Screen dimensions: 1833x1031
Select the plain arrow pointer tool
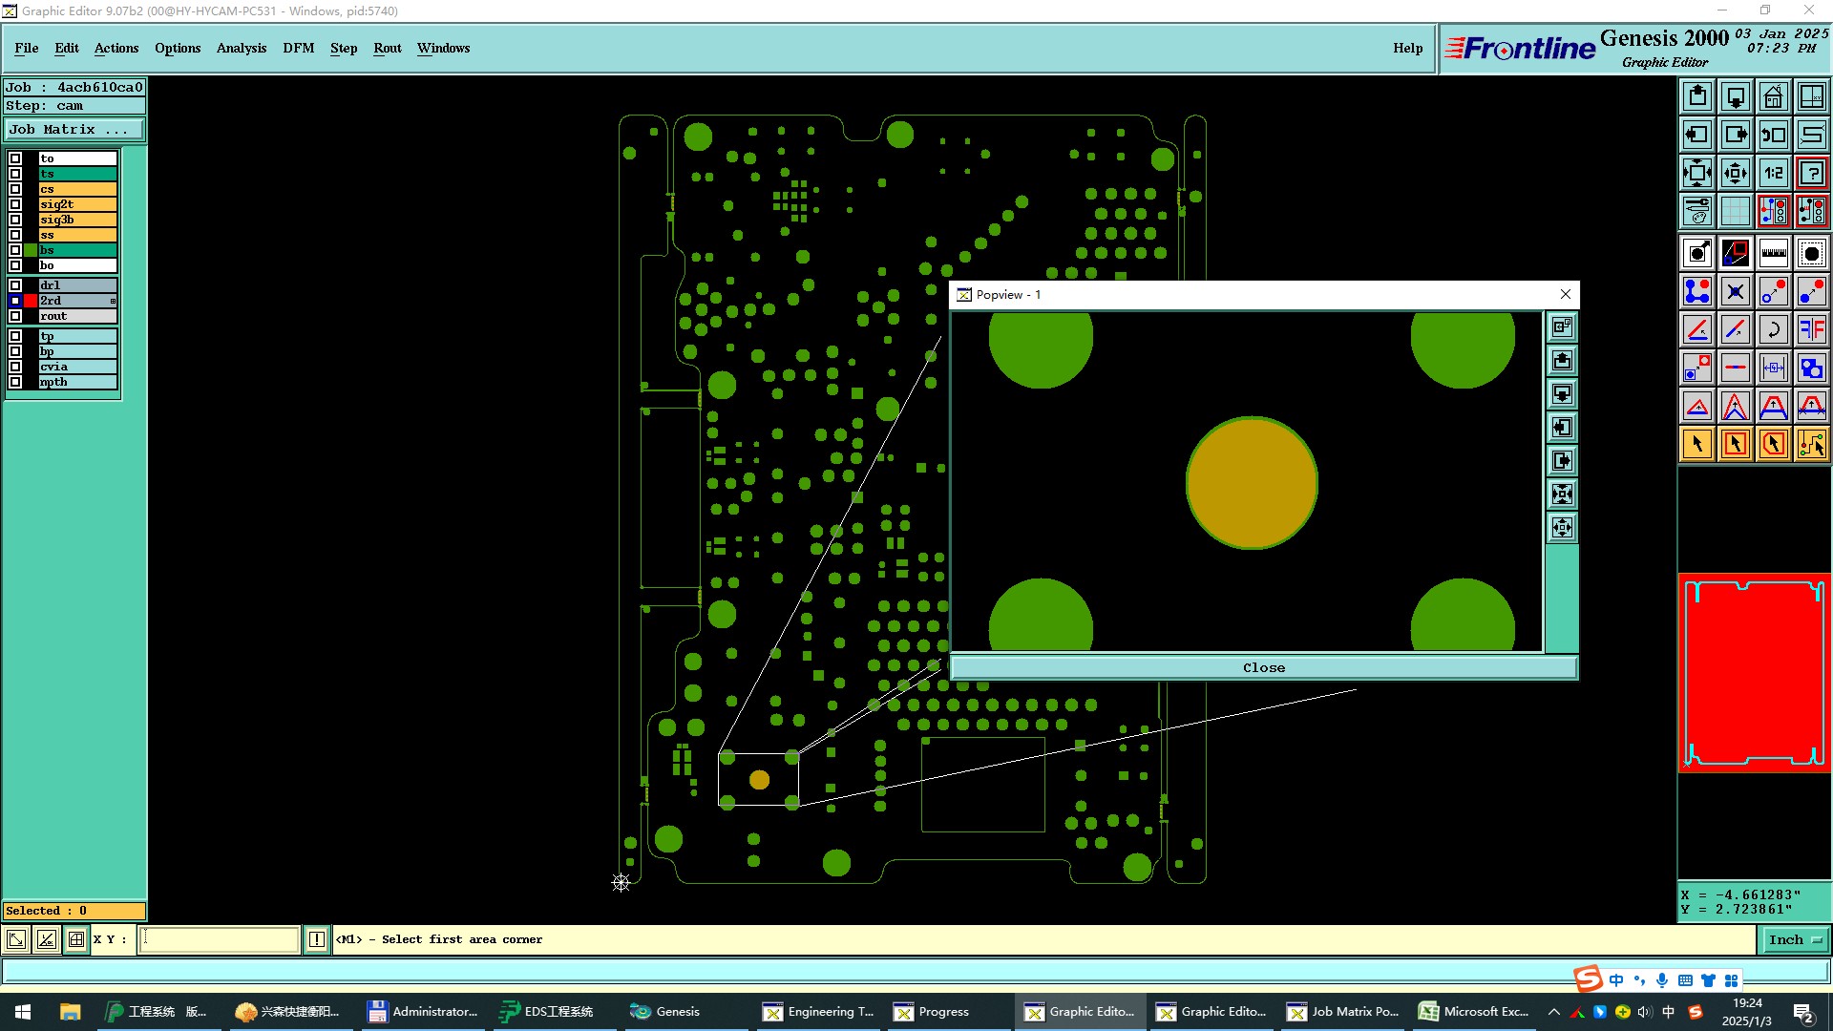point(1696,444)
